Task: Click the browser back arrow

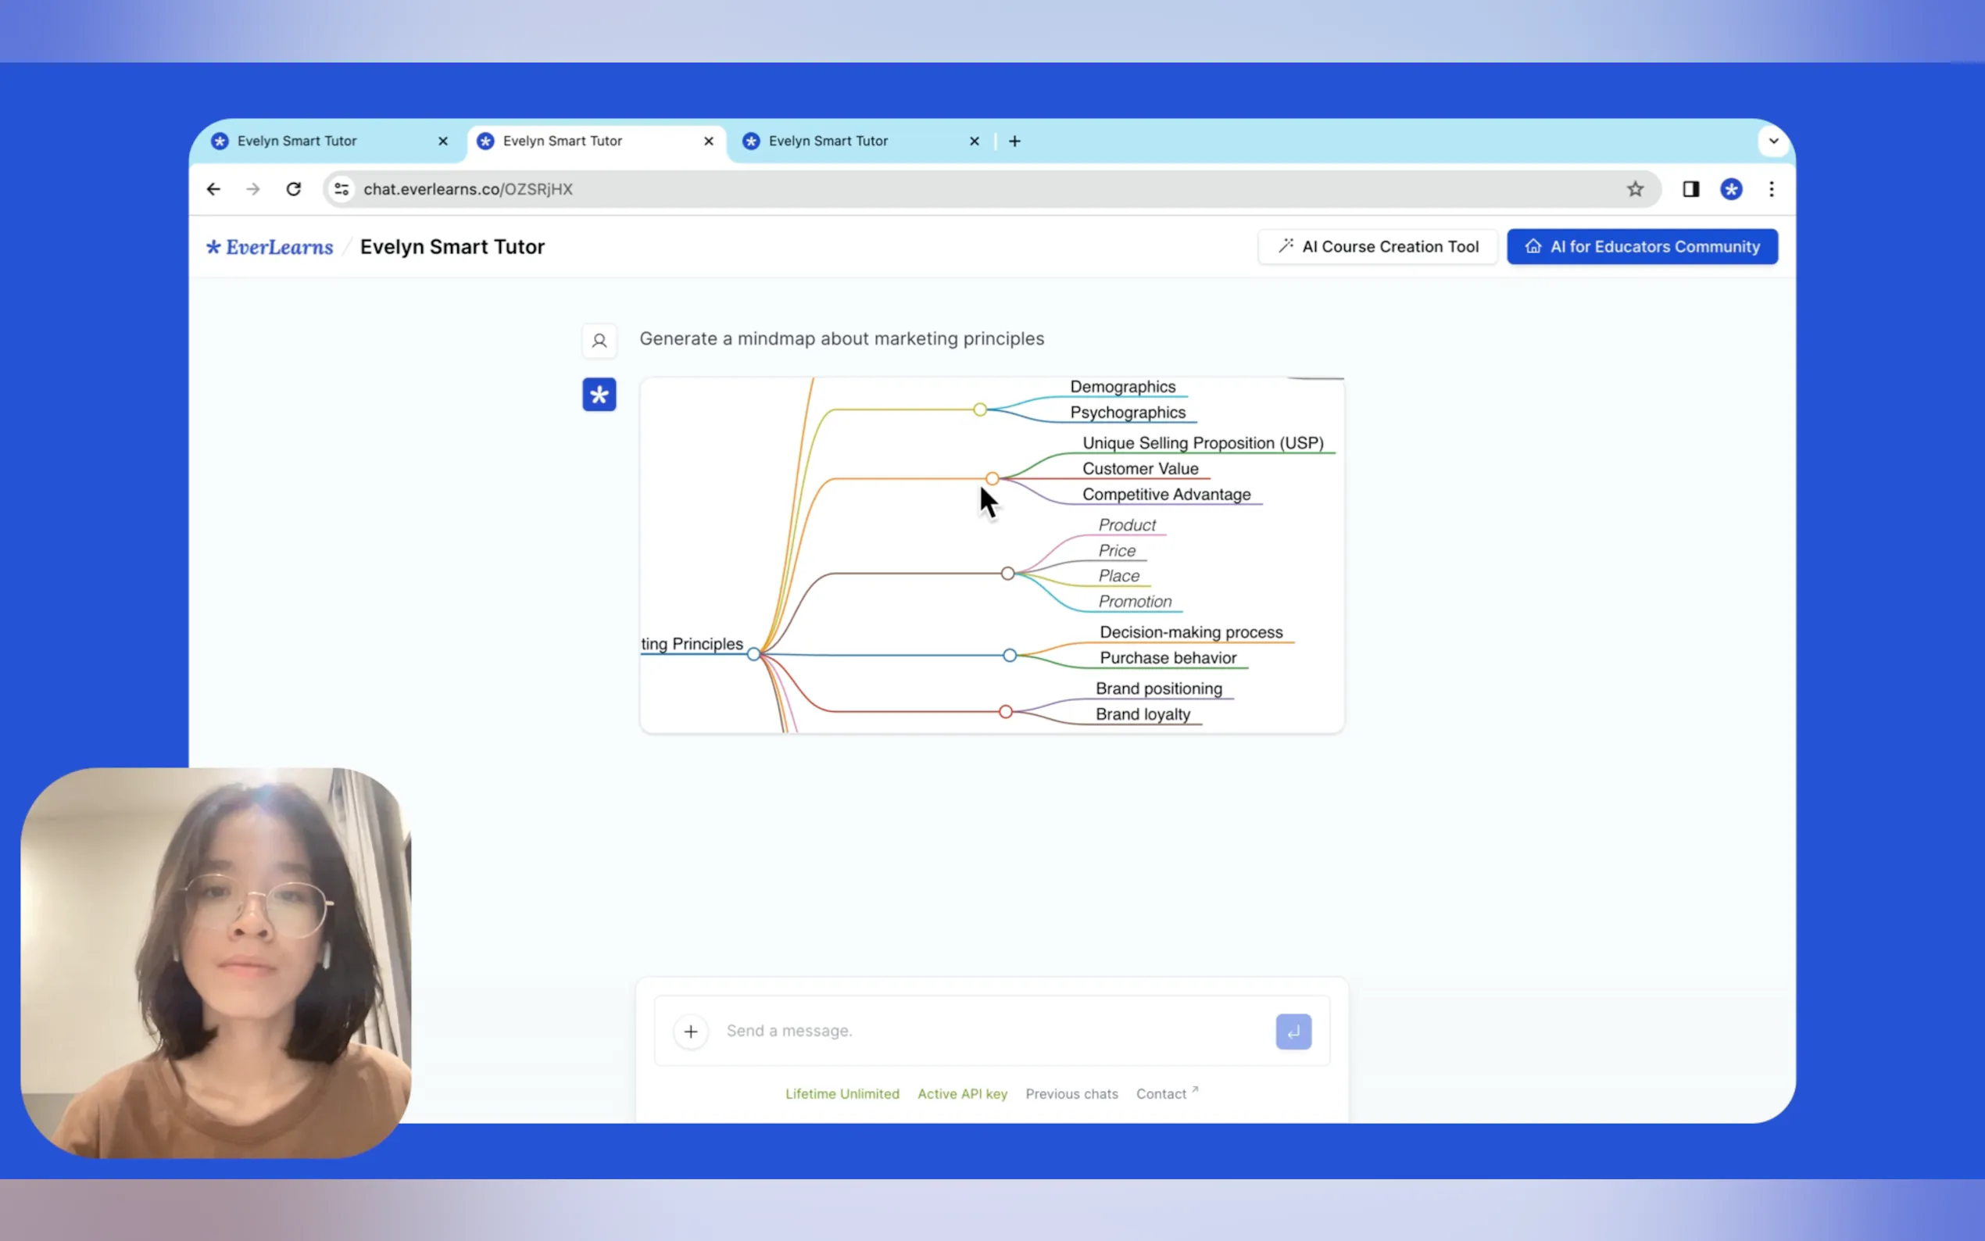Action: (213, 189)
